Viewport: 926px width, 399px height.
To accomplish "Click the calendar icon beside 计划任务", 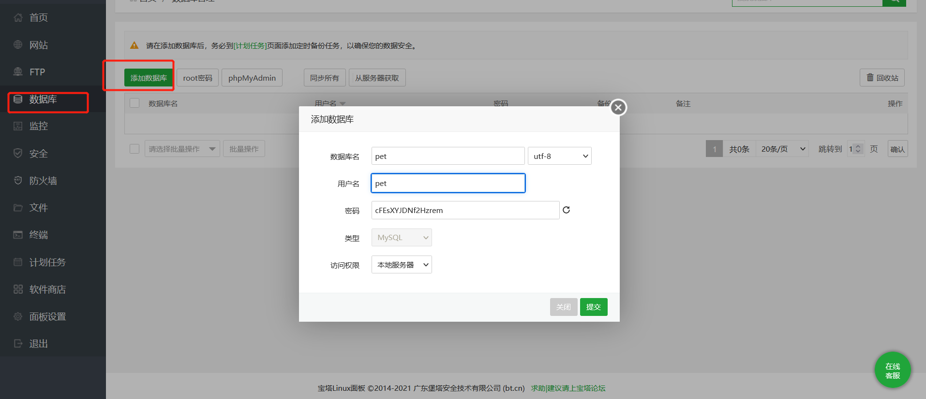I will tap(18, 262).
